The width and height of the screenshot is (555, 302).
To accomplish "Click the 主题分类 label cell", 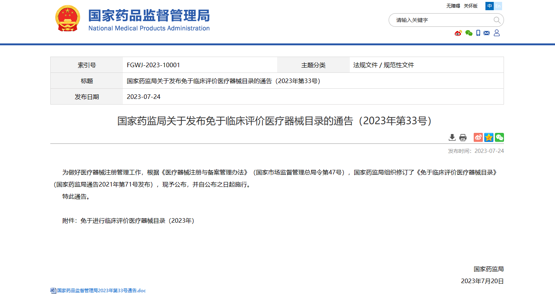I will 313,65.
